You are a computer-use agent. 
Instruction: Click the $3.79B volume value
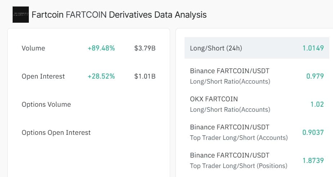tap(145, 48)
